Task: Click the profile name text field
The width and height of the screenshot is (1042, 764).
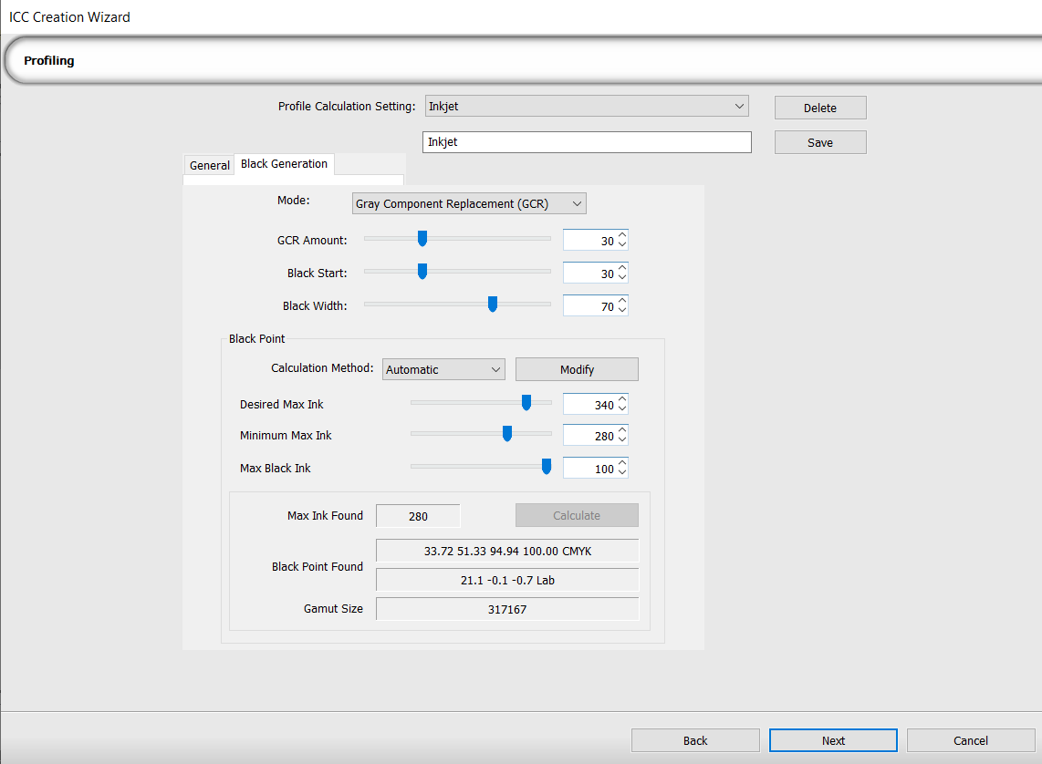Action: pos(587,142)
